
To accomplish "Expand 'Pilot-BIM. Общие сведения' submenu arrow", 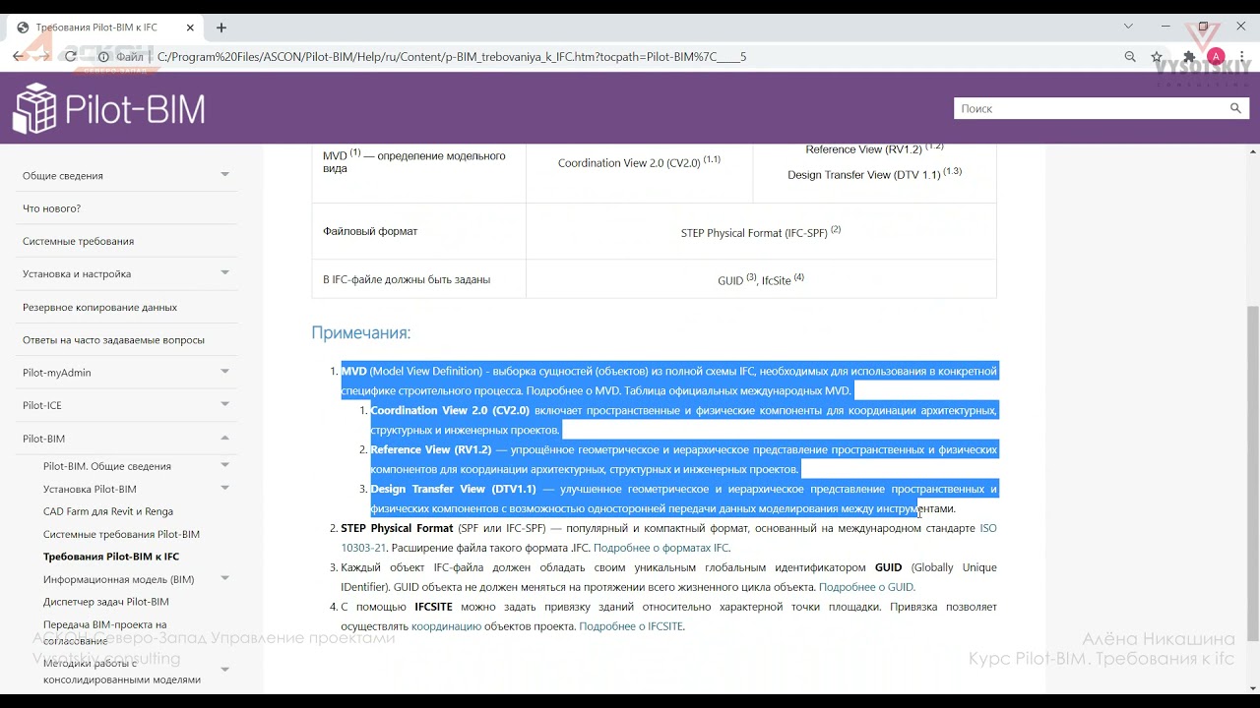I will point(224,465).
